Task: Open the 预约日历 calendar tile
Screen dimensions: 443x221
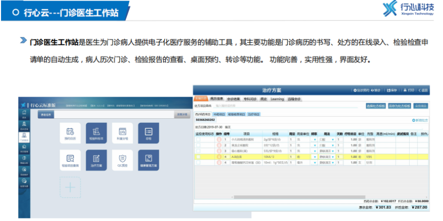Action: point(70,133)
